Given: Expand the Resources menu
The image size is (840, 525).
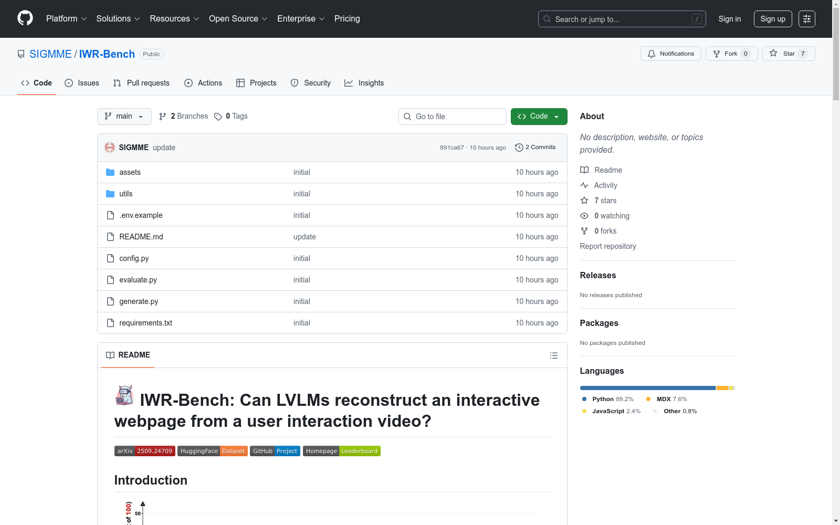Looking at the screenshot, I should [x=174, y=19].
